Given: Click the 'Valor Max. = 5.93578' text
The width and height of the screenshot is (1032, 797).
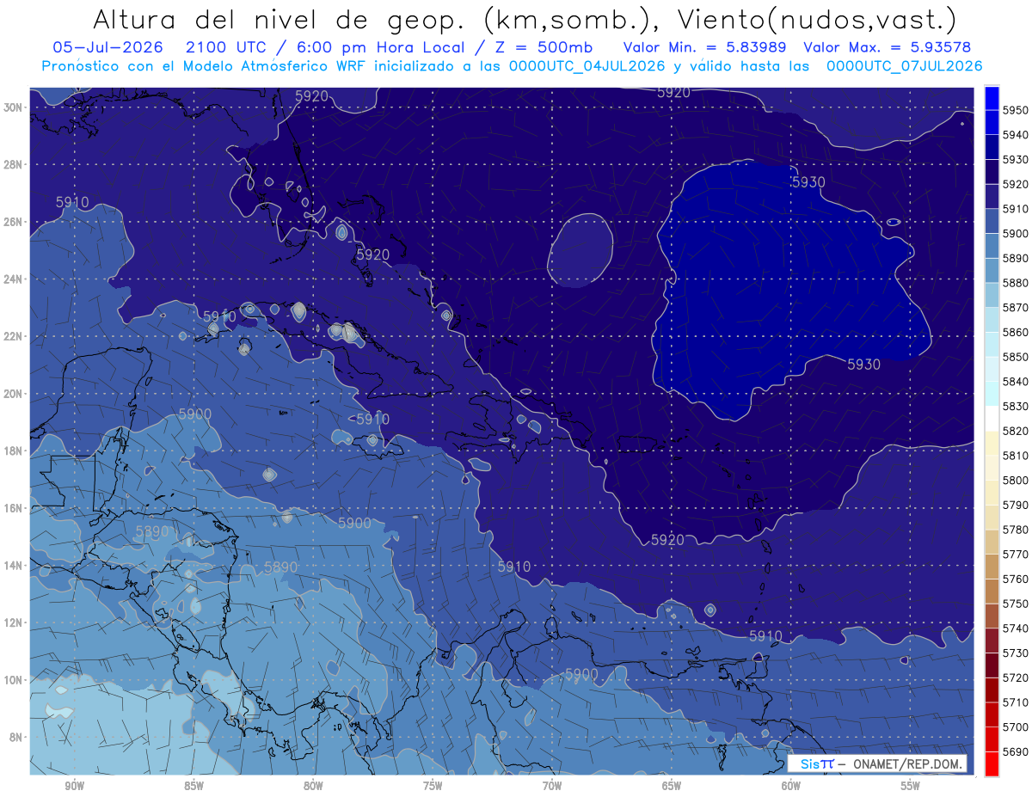Looking at the screenshot, I should [887, 47].
